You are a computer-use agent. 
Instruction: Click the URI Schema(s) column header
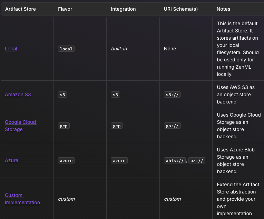click(181, 9)
